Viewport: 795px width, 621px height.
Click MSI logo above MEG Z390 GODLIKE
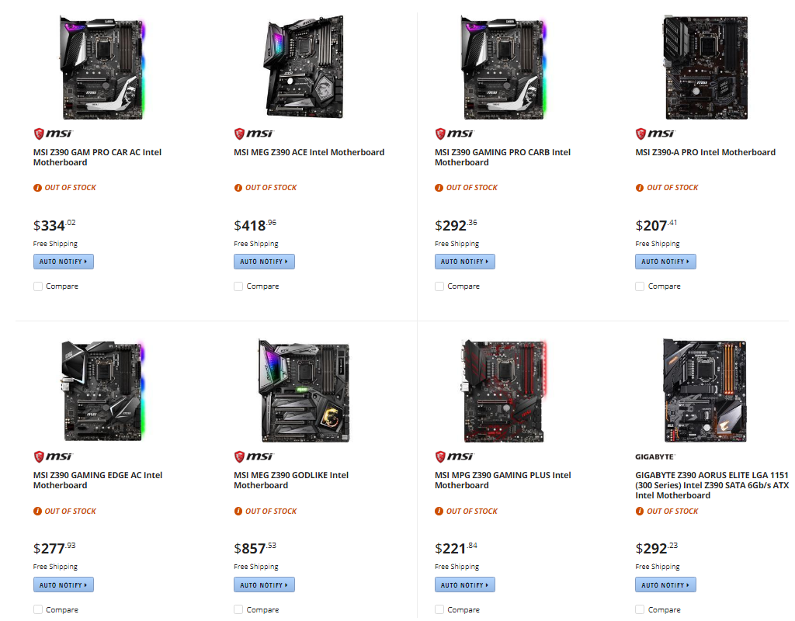click(253, 456)
